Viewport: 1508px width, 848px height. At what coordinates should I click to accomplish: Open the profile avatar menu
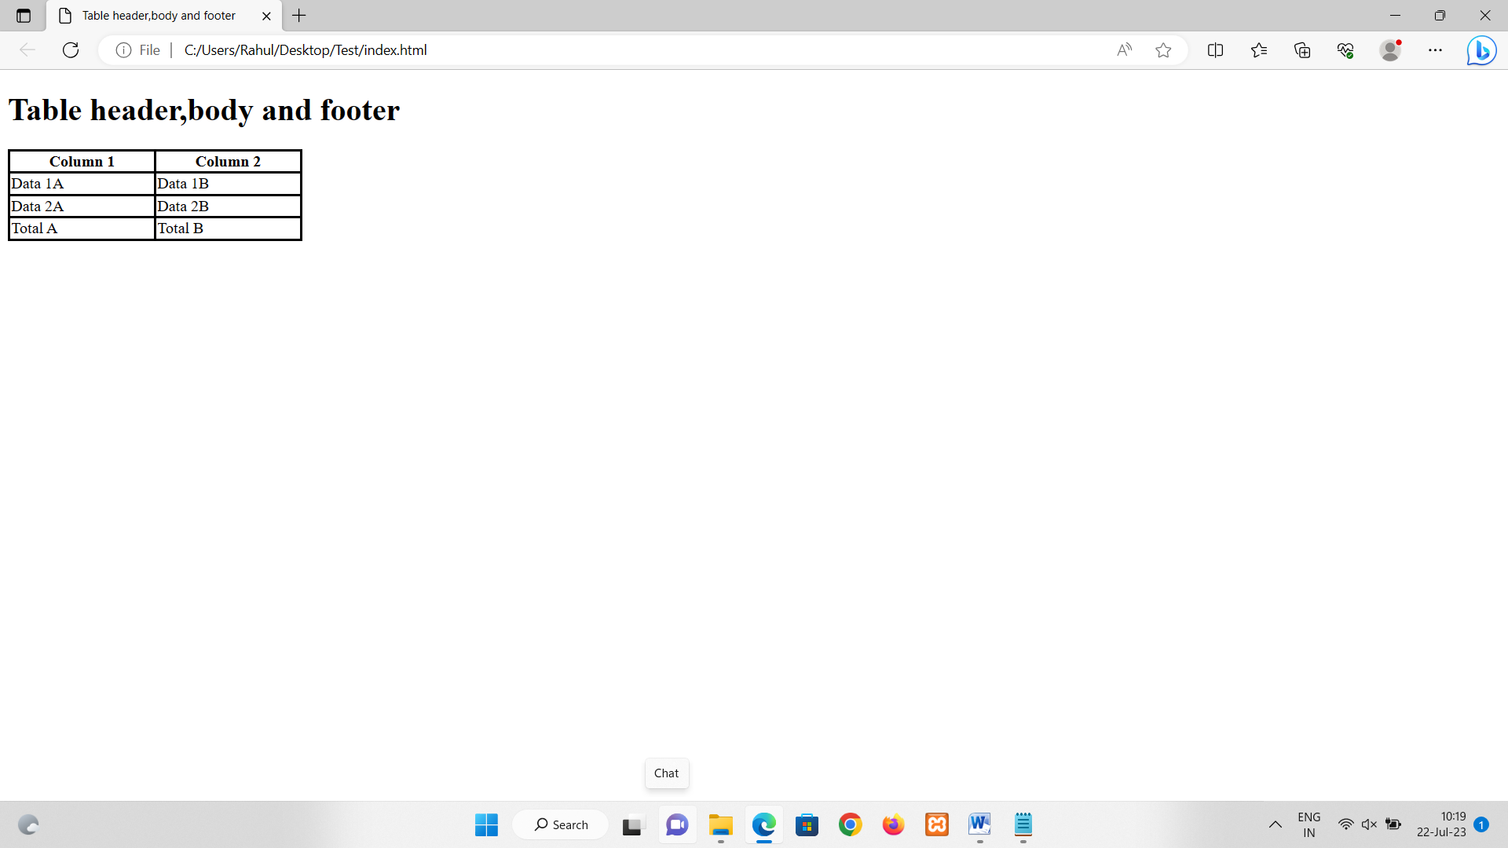(x=1390, y=50)
